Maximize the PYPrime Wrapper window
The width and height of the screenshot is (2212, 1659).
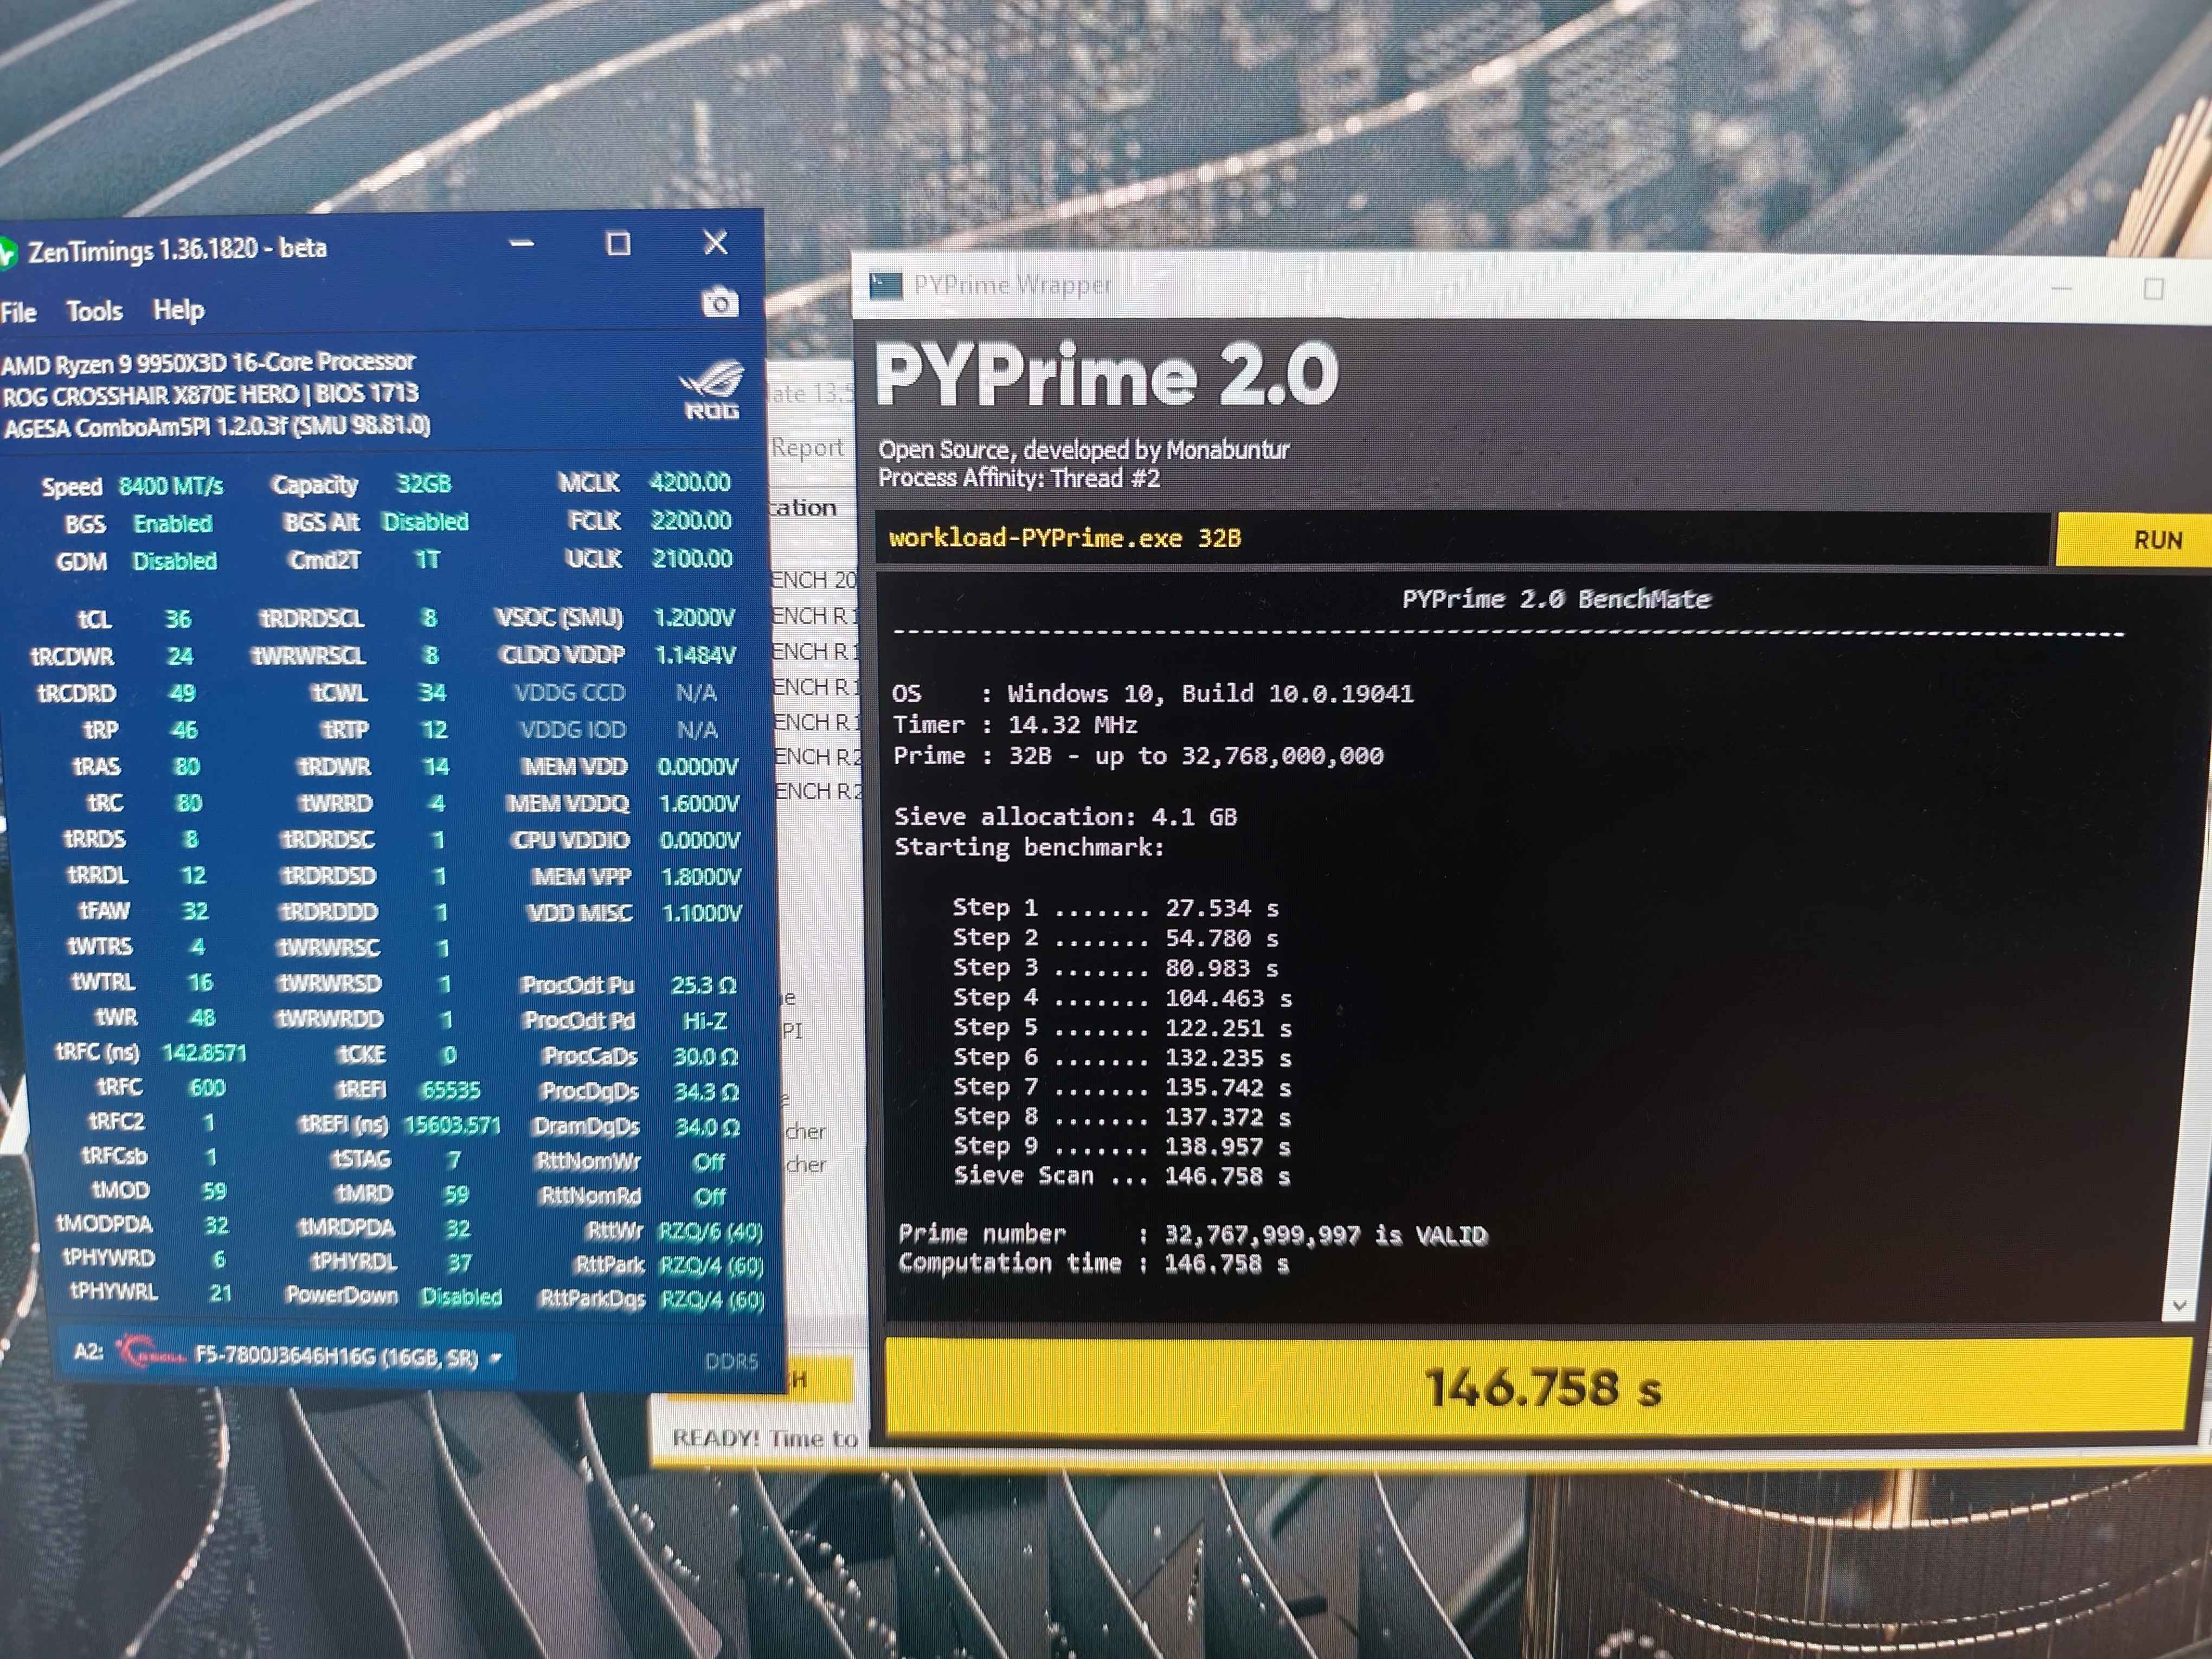coord(2154,289)
